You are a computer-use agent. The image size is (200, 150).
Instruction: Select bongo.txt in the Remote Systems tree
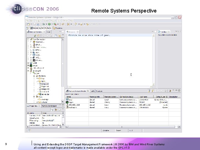tap(45, 89)
